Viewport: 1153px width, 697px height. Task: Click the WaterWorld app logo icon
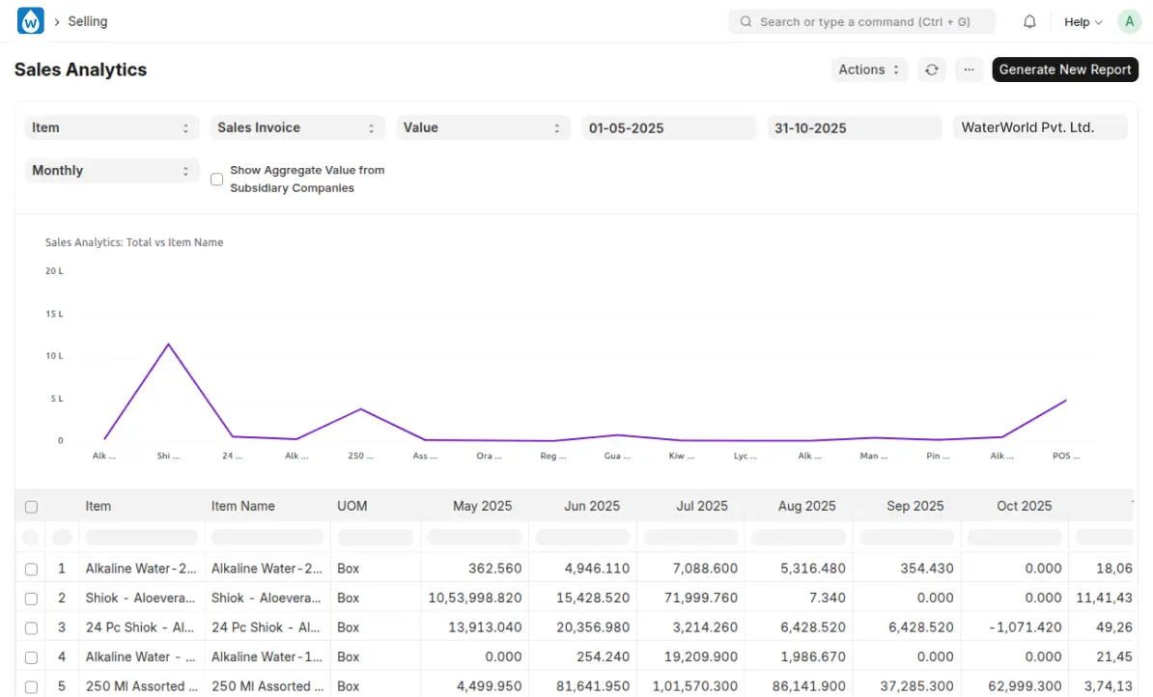point(31,21)
